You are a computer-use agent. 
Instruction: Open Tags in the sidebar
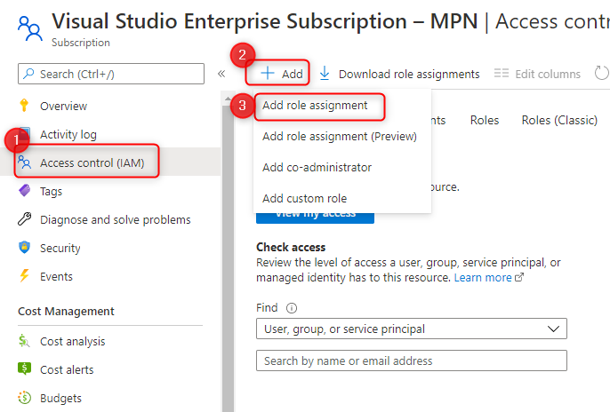(x=51, y=192)
